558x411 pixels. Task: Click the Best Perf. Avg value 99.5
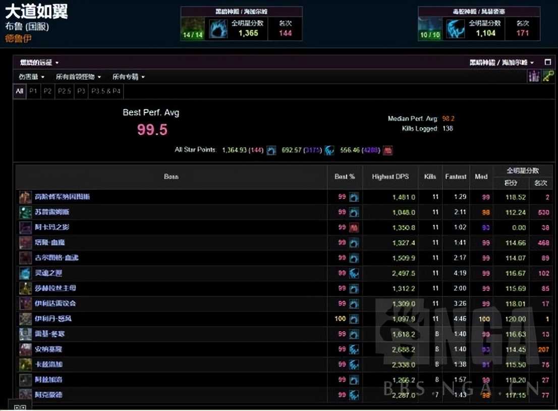click(x=152, y=130)
